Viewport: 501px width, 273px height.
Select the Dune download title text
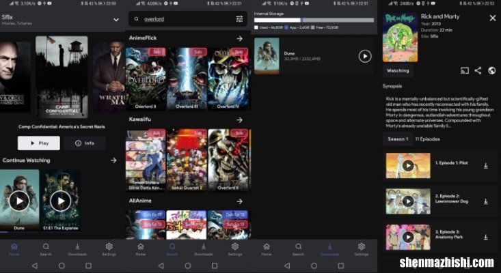tap(290, 53)
